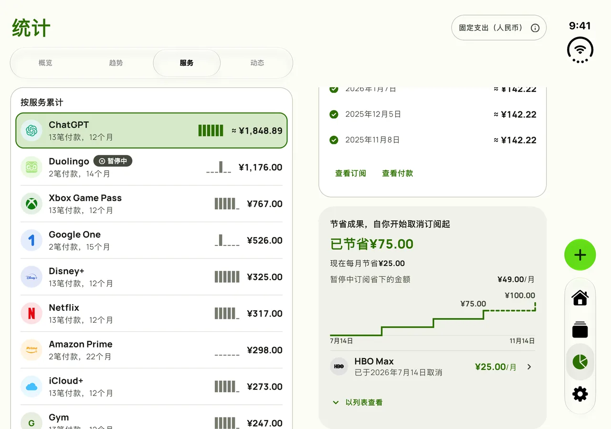
Task: Click the HBO Max ¥25.00/月 amount
Action: 496,367
